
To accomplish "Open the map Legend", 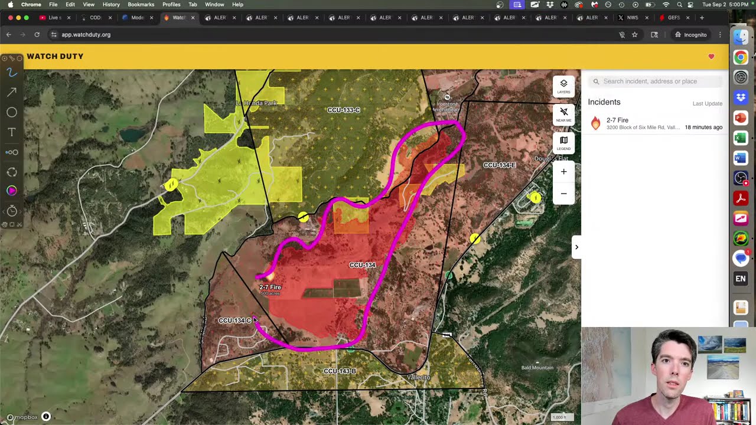I will point(563,142).
